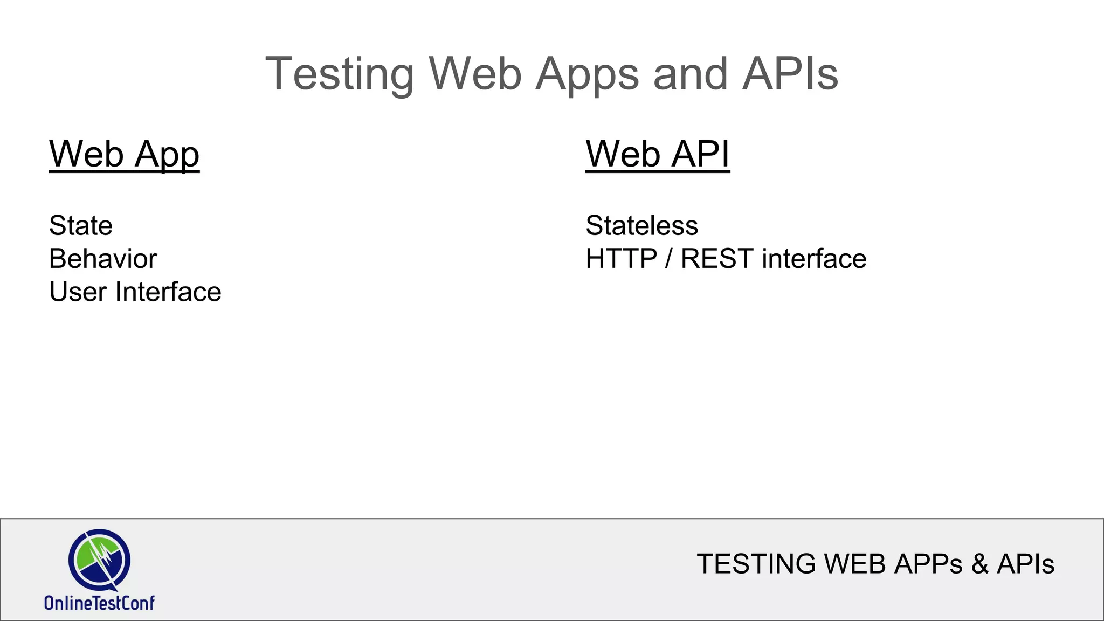The image size is (1104, 621).
Task: Click the word APIs in the slide title
Action: click(790, 74)
